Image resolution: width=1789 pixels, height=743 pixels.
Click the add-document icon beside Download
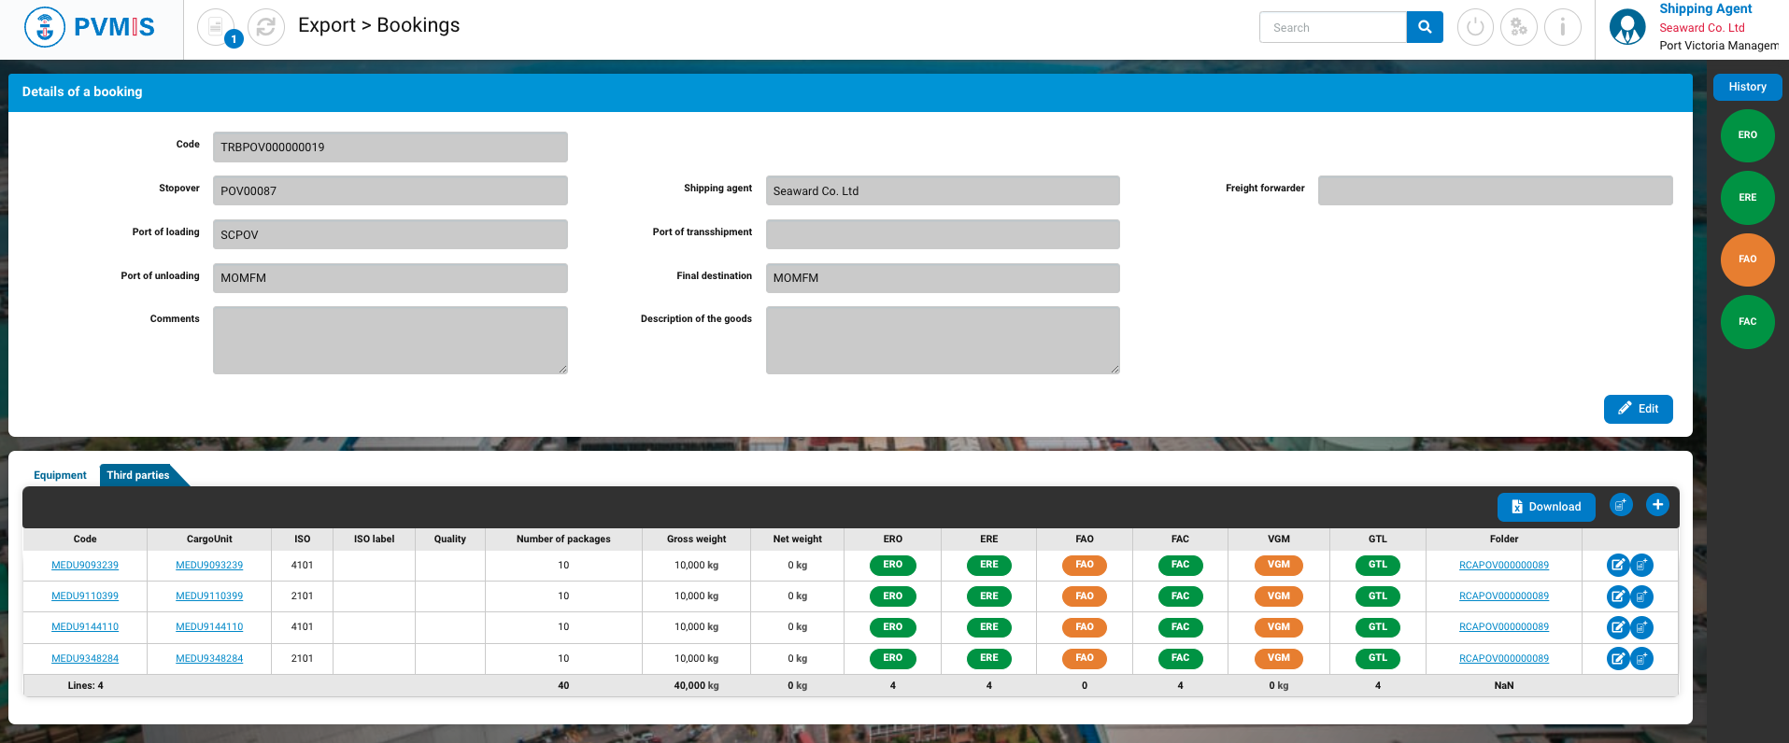1621,505
